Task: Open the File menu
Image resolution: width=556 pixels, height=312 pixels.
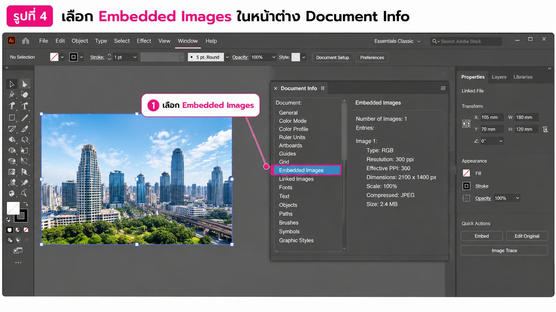Action: [x=44, y=41]
